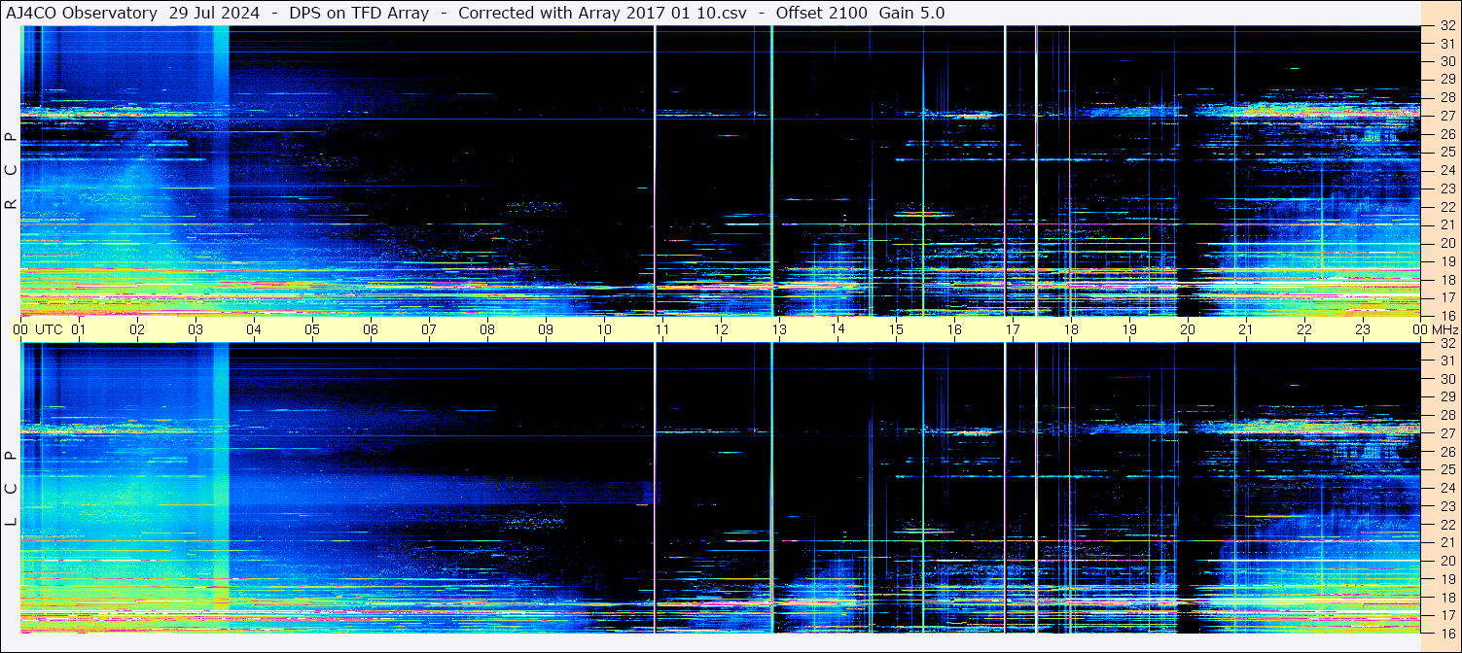Image resolution: width=1462 pixels, height=653 pixels.
Task: Select the "Gain 5.0" value in header
Action: 911,14
